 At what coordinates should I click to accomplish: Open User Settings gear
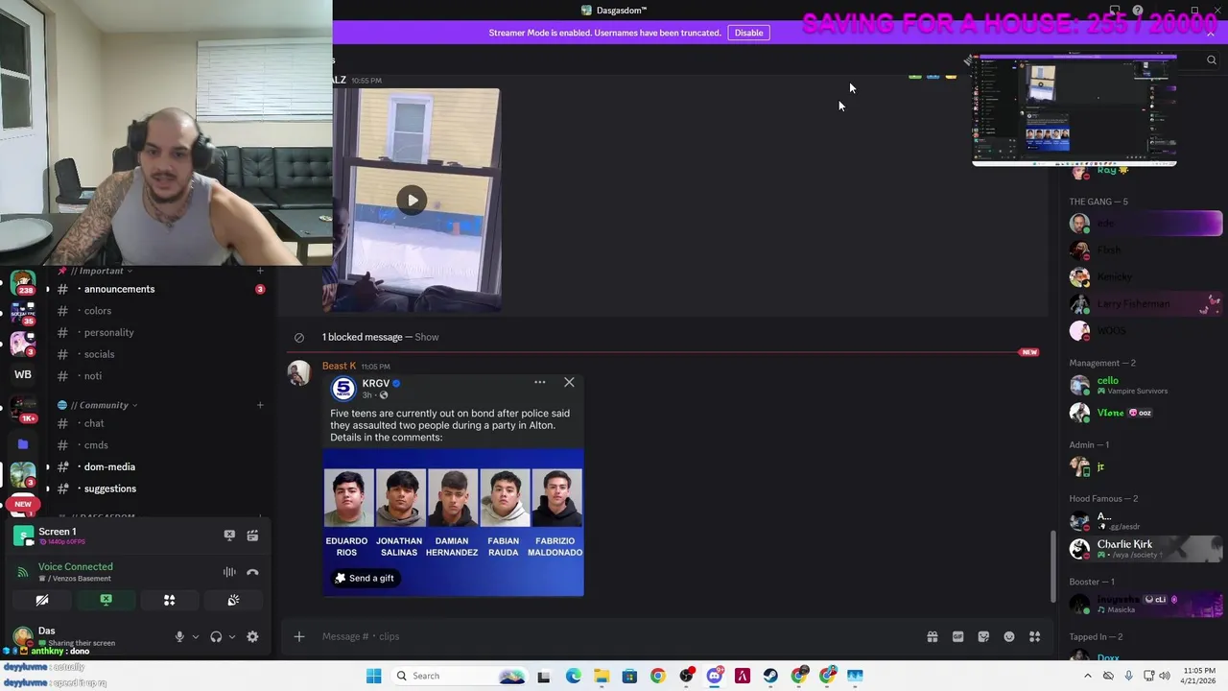click(252, 636)
